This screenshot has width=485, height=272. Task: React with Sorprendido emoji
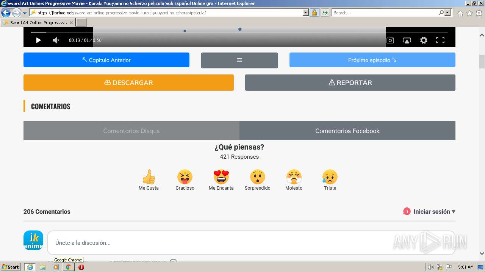(258, 180)
